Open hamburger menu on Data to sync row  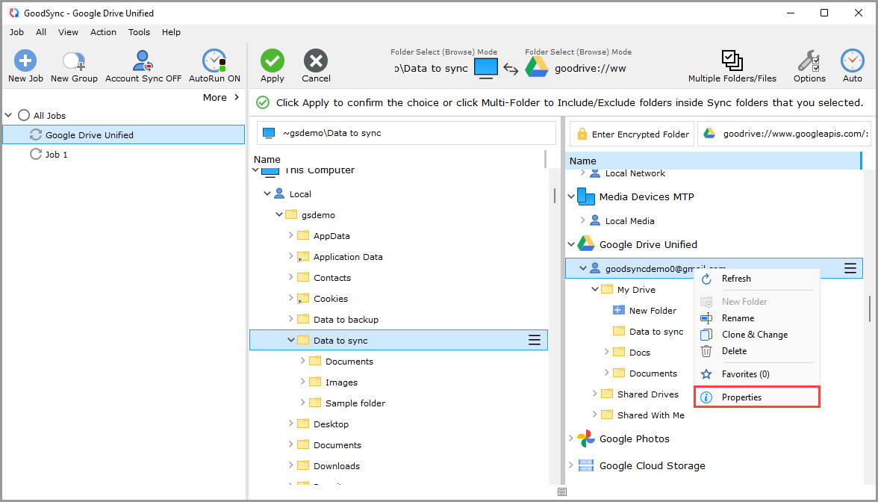535,340
